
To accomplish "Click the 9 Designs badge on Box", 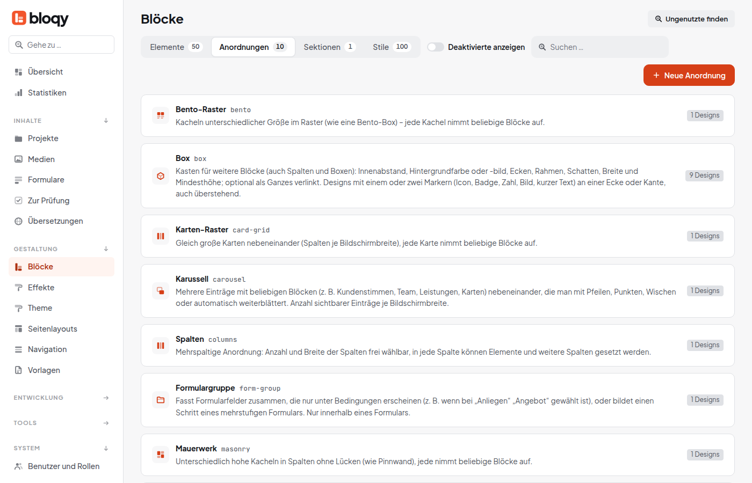I will click(x=704, y=175).
